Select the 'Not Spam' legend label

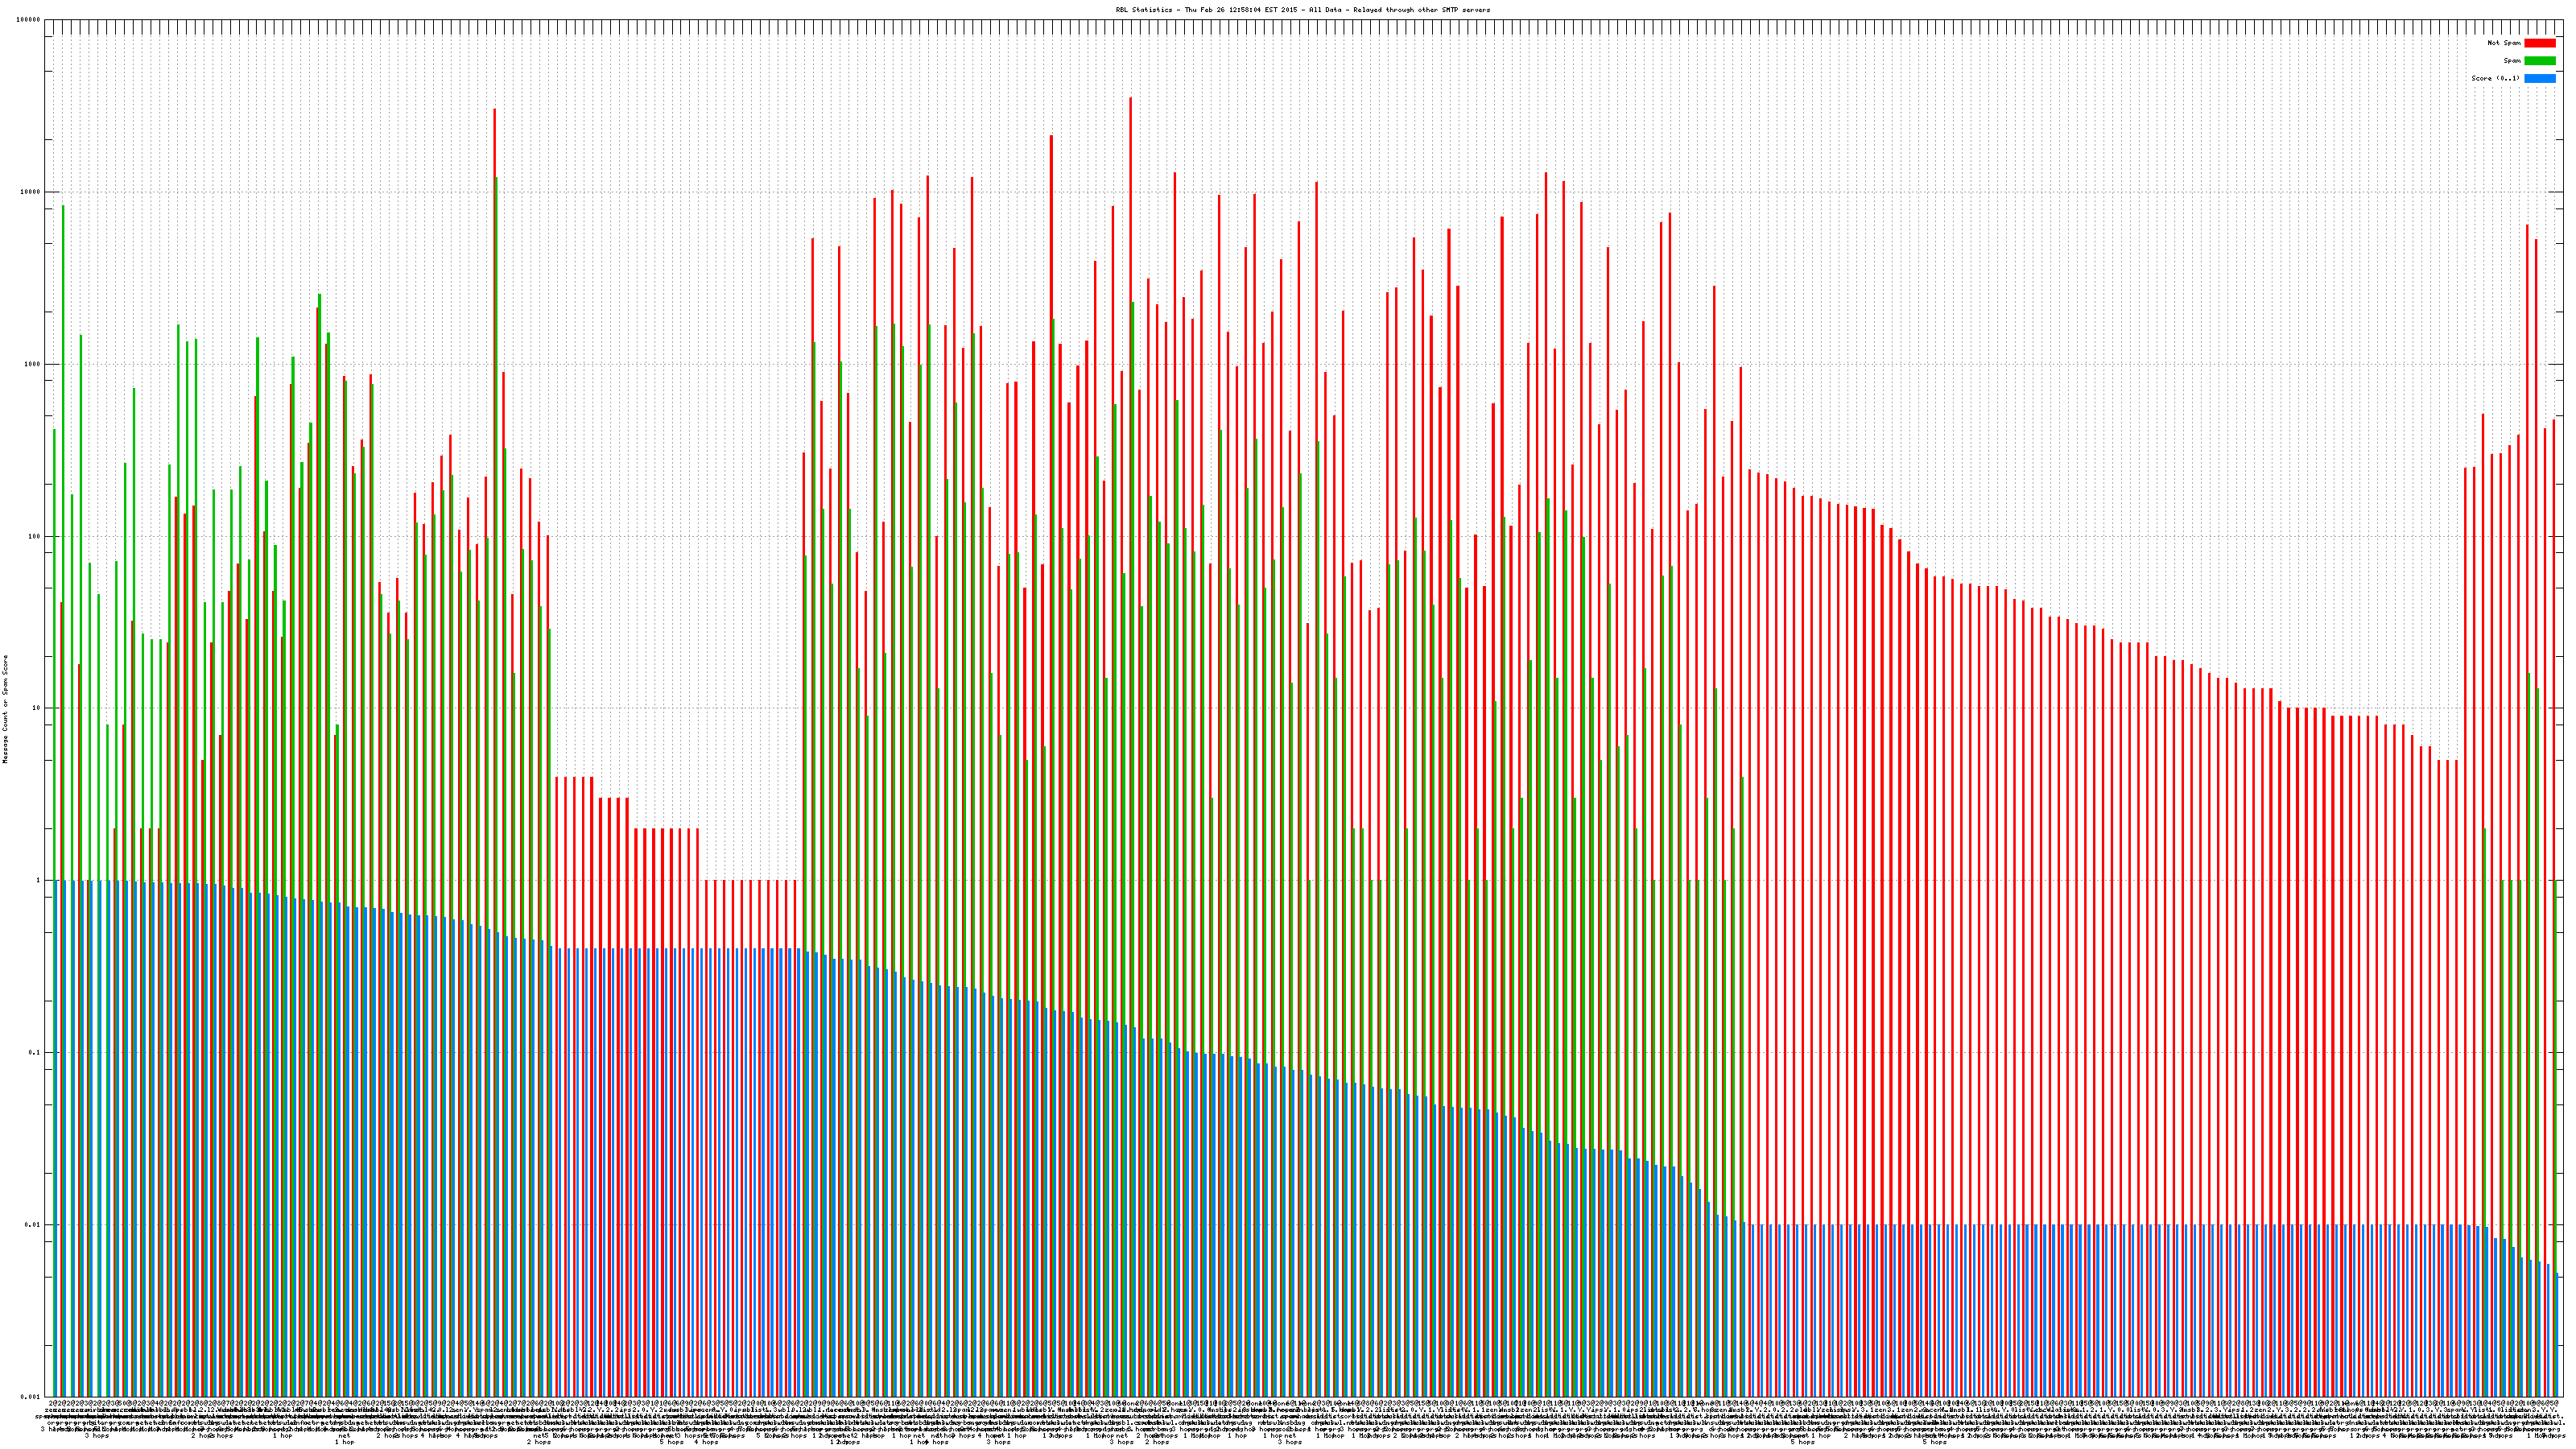tap(2504, 43)
